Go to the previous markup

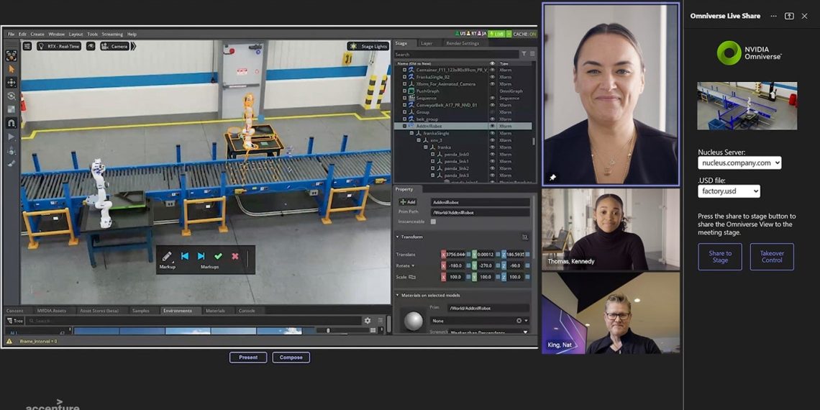tap(185, 256)
